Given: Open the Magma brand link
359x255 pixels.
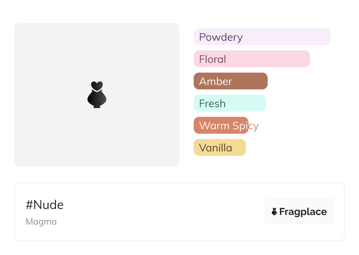Looking at the screenshot, I should point(41,222).
